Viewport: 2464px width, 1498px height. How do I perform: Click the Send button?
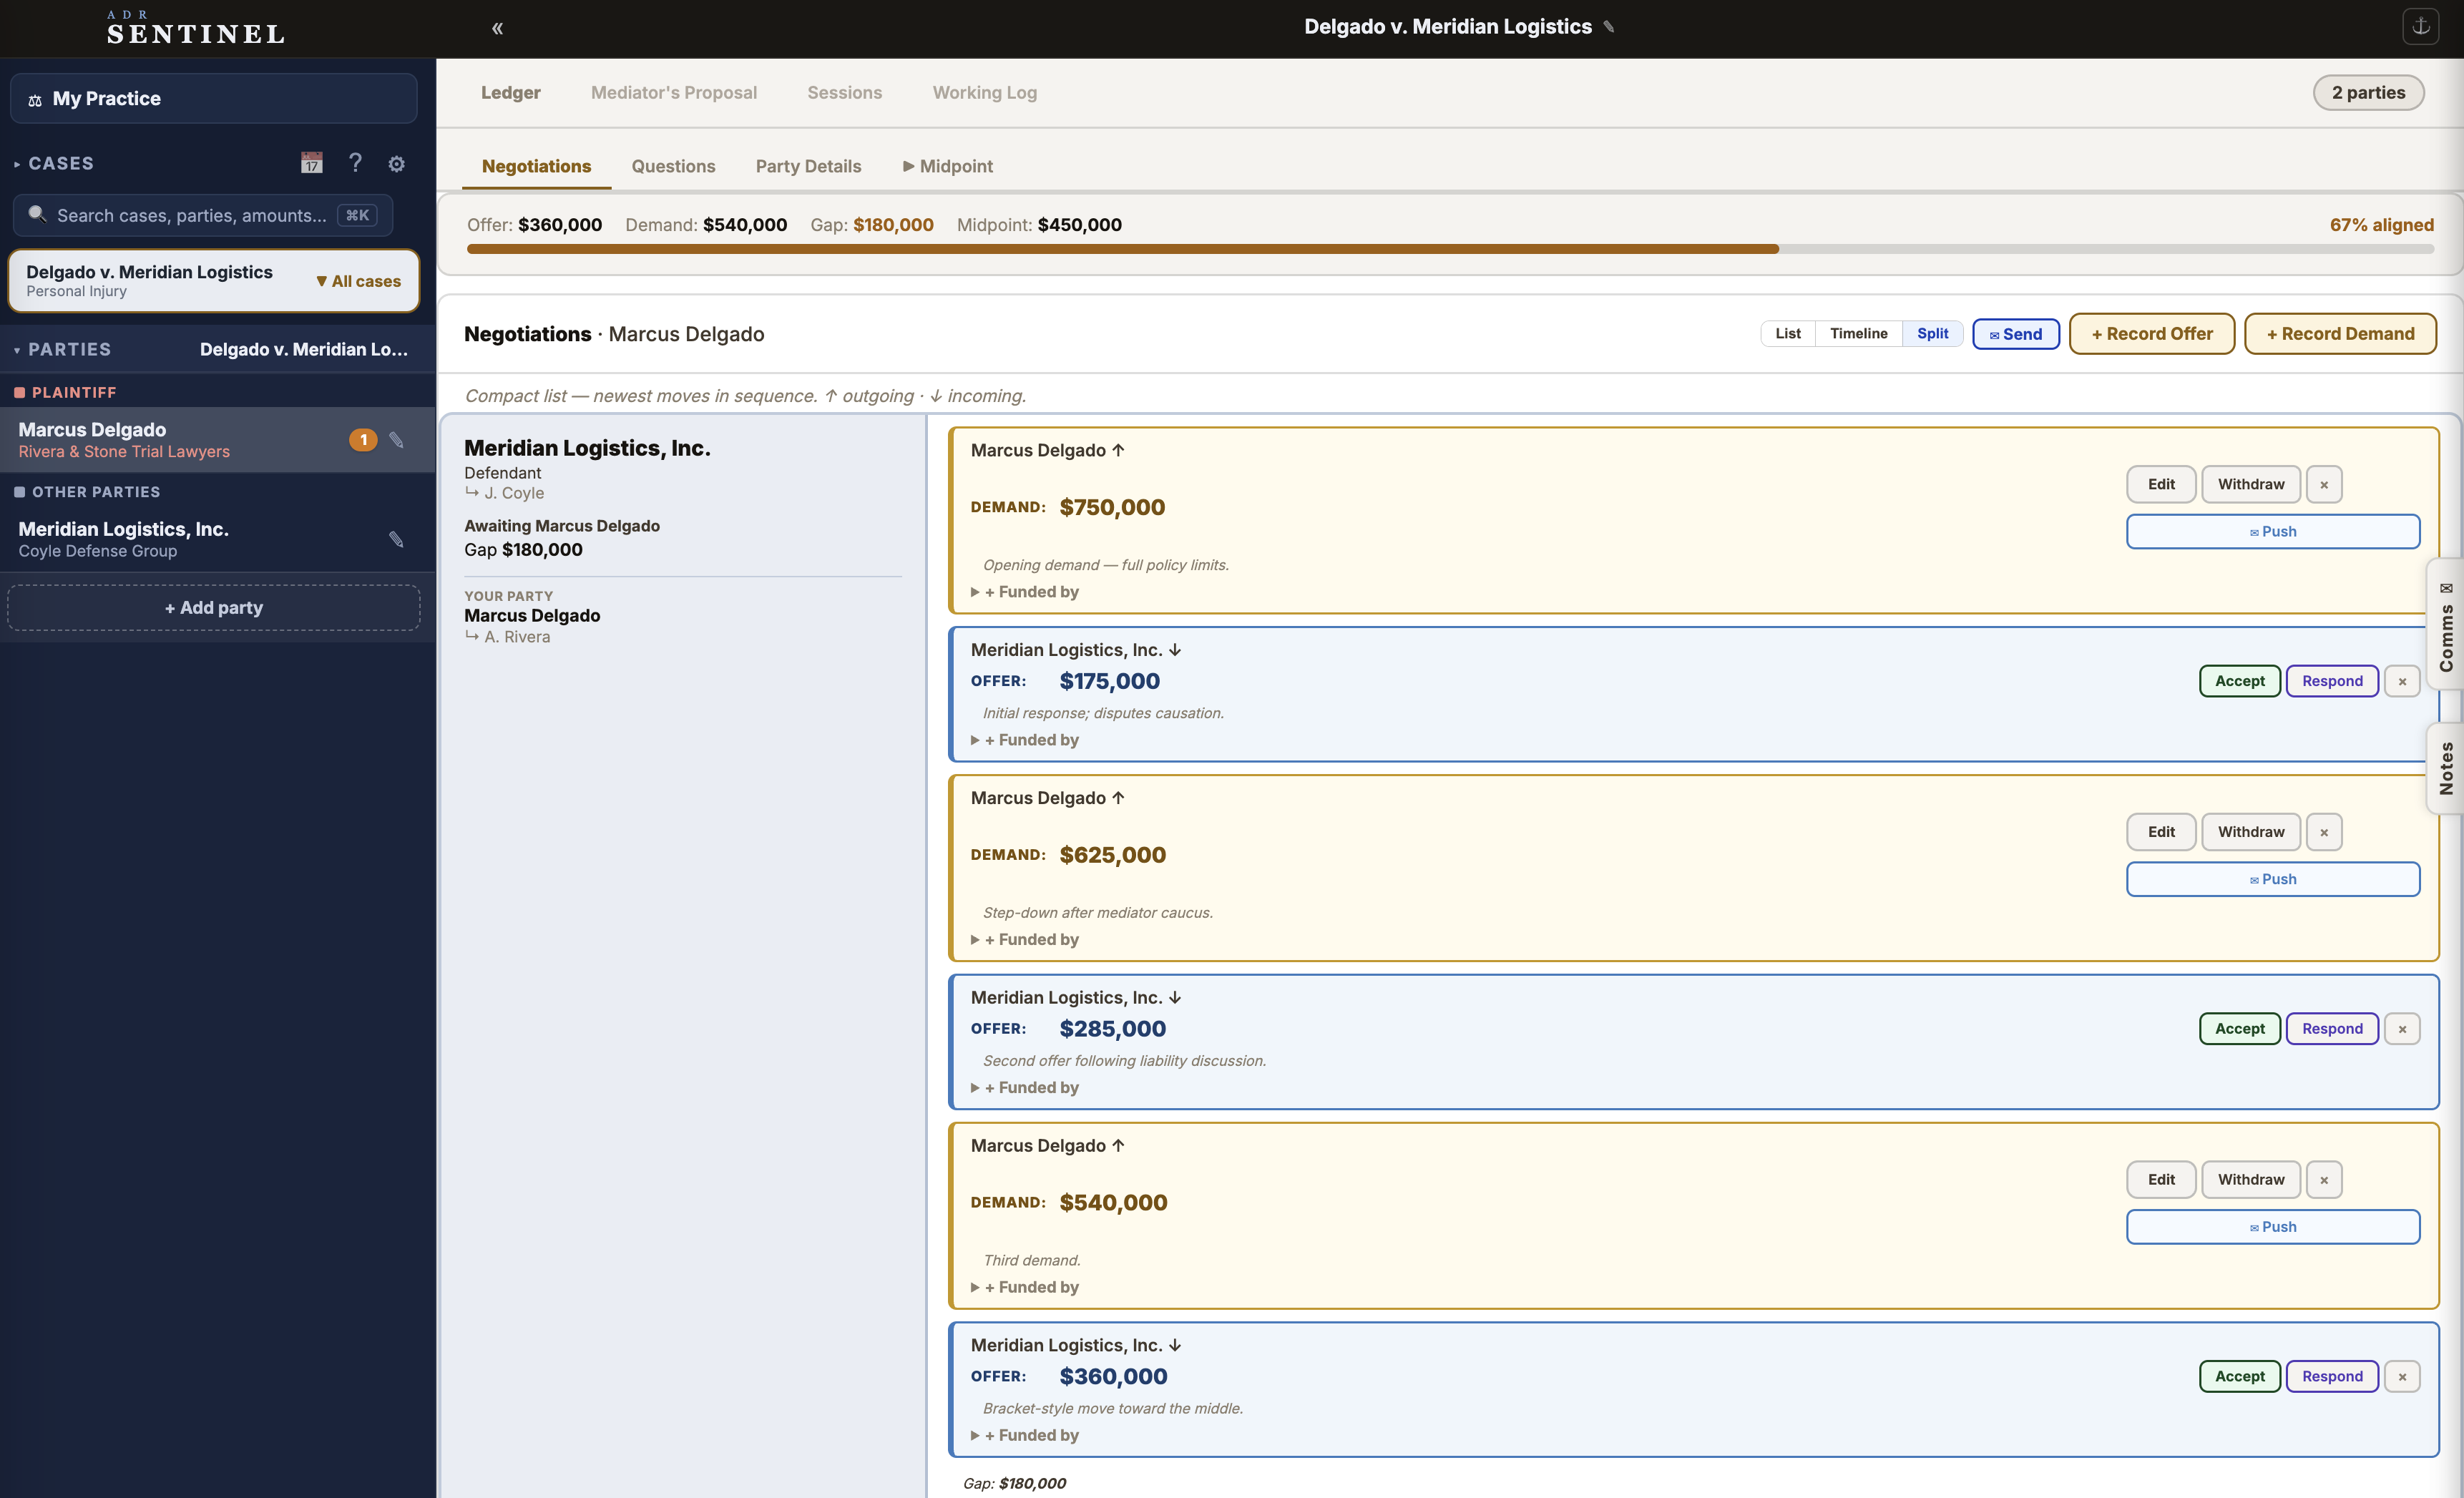pyautogui.click(x=2015, y=334)
